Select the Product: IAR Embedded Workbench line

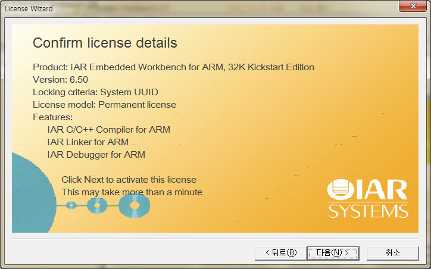[173, 67]
